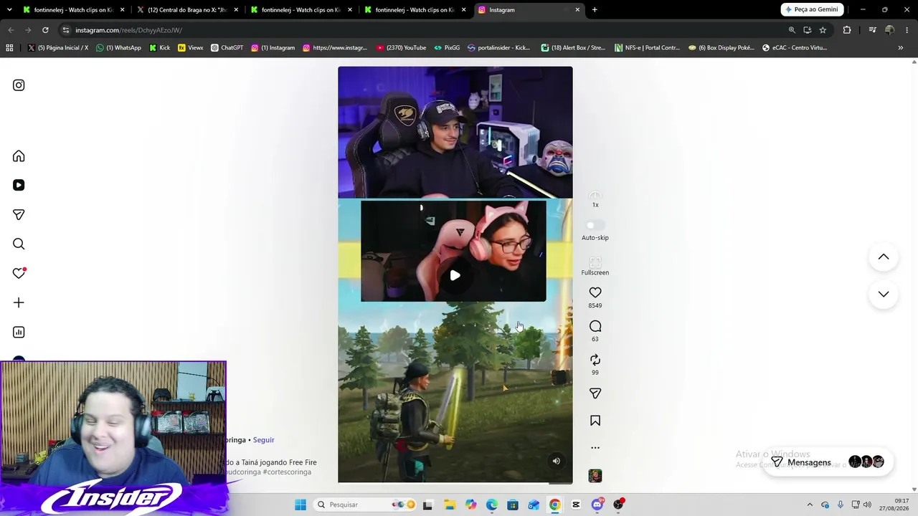Open Microsoft Edge from the taskbar
This screenshot has width=918, height=516.
[491, 505]
